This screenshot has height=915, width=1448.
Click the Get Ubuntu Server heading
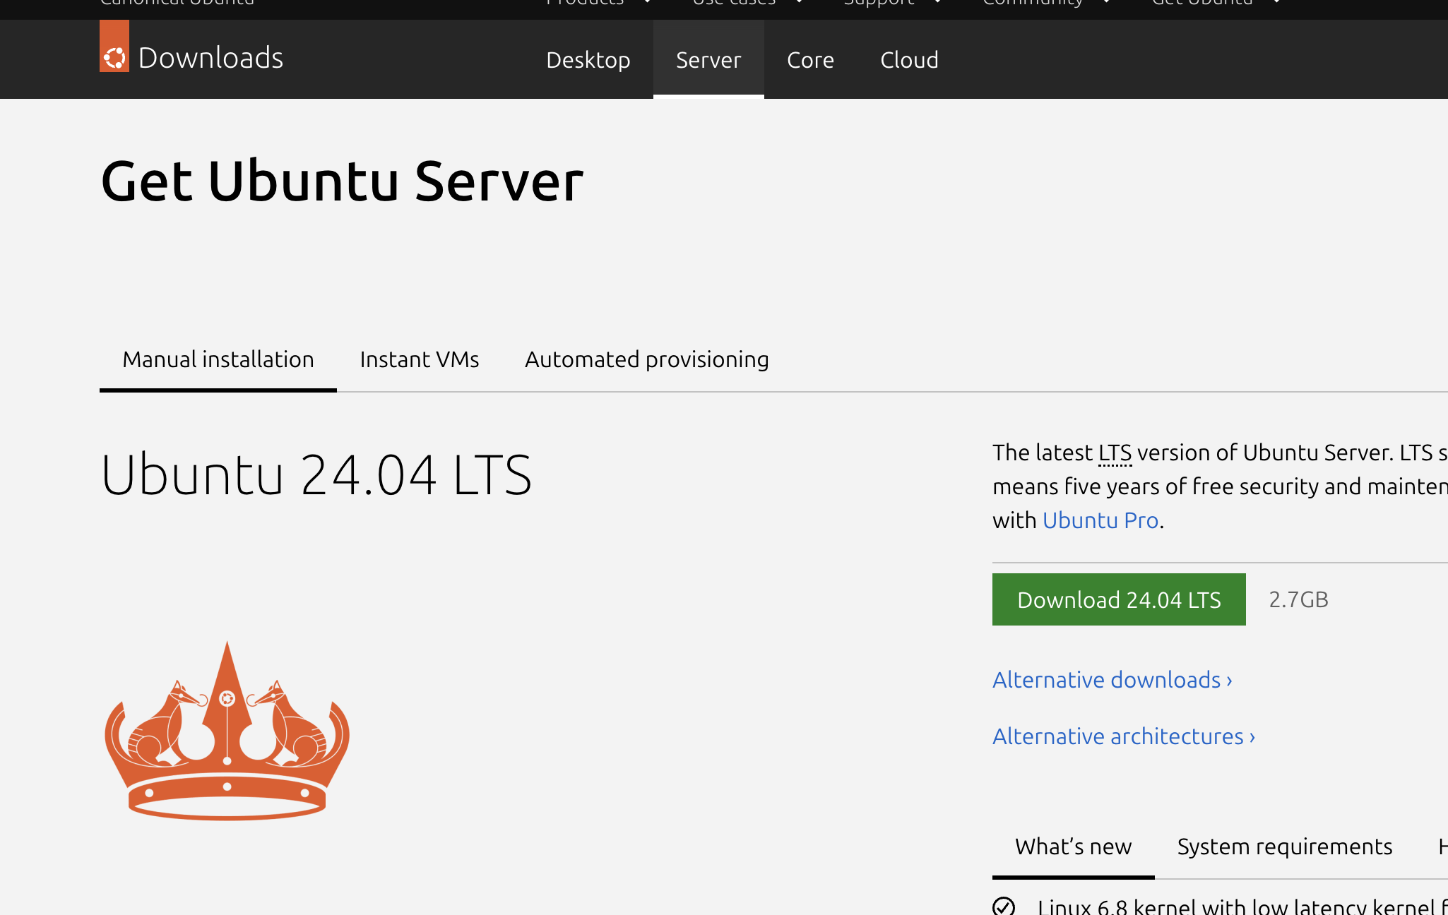coord(343,181)
